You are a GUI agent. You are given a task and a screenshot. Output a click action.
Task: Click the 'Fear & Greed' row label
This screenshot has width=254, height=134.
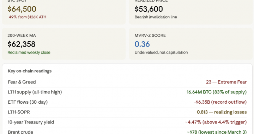pyautogui.click(x=22, y=82)
